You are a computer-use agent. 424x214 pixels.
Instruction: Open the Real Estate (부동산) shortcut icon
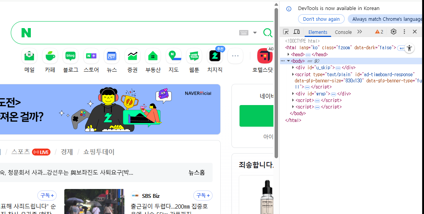coord(153,56)
